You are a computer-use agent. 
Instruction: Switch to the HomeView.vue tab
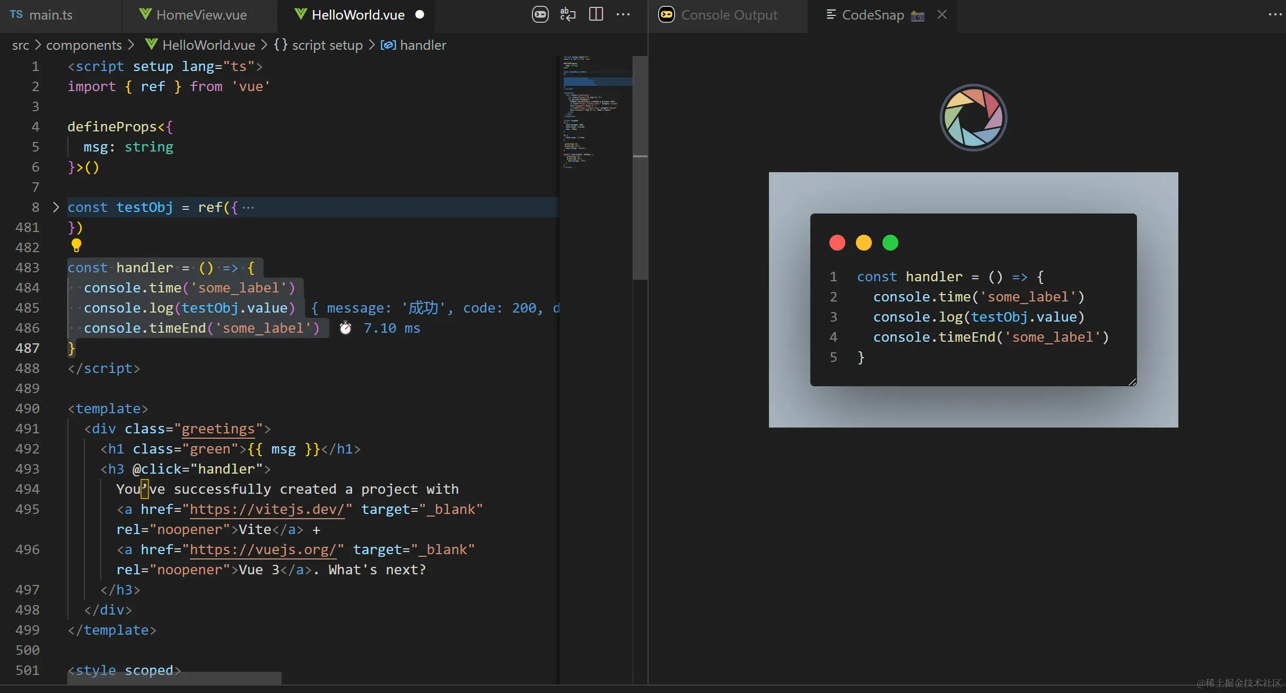(201, 15)
